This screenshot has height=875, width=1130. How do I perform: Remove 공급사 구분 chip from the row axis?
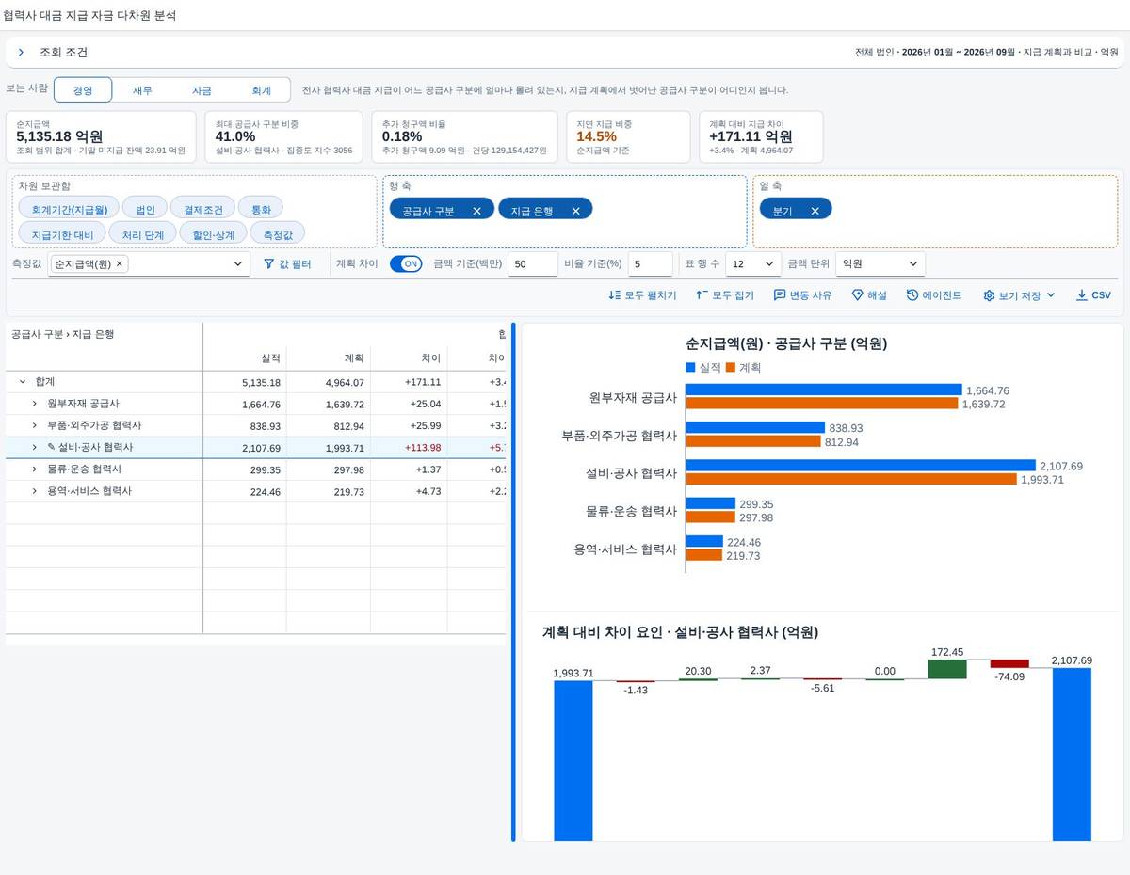[x=476, y=211]
